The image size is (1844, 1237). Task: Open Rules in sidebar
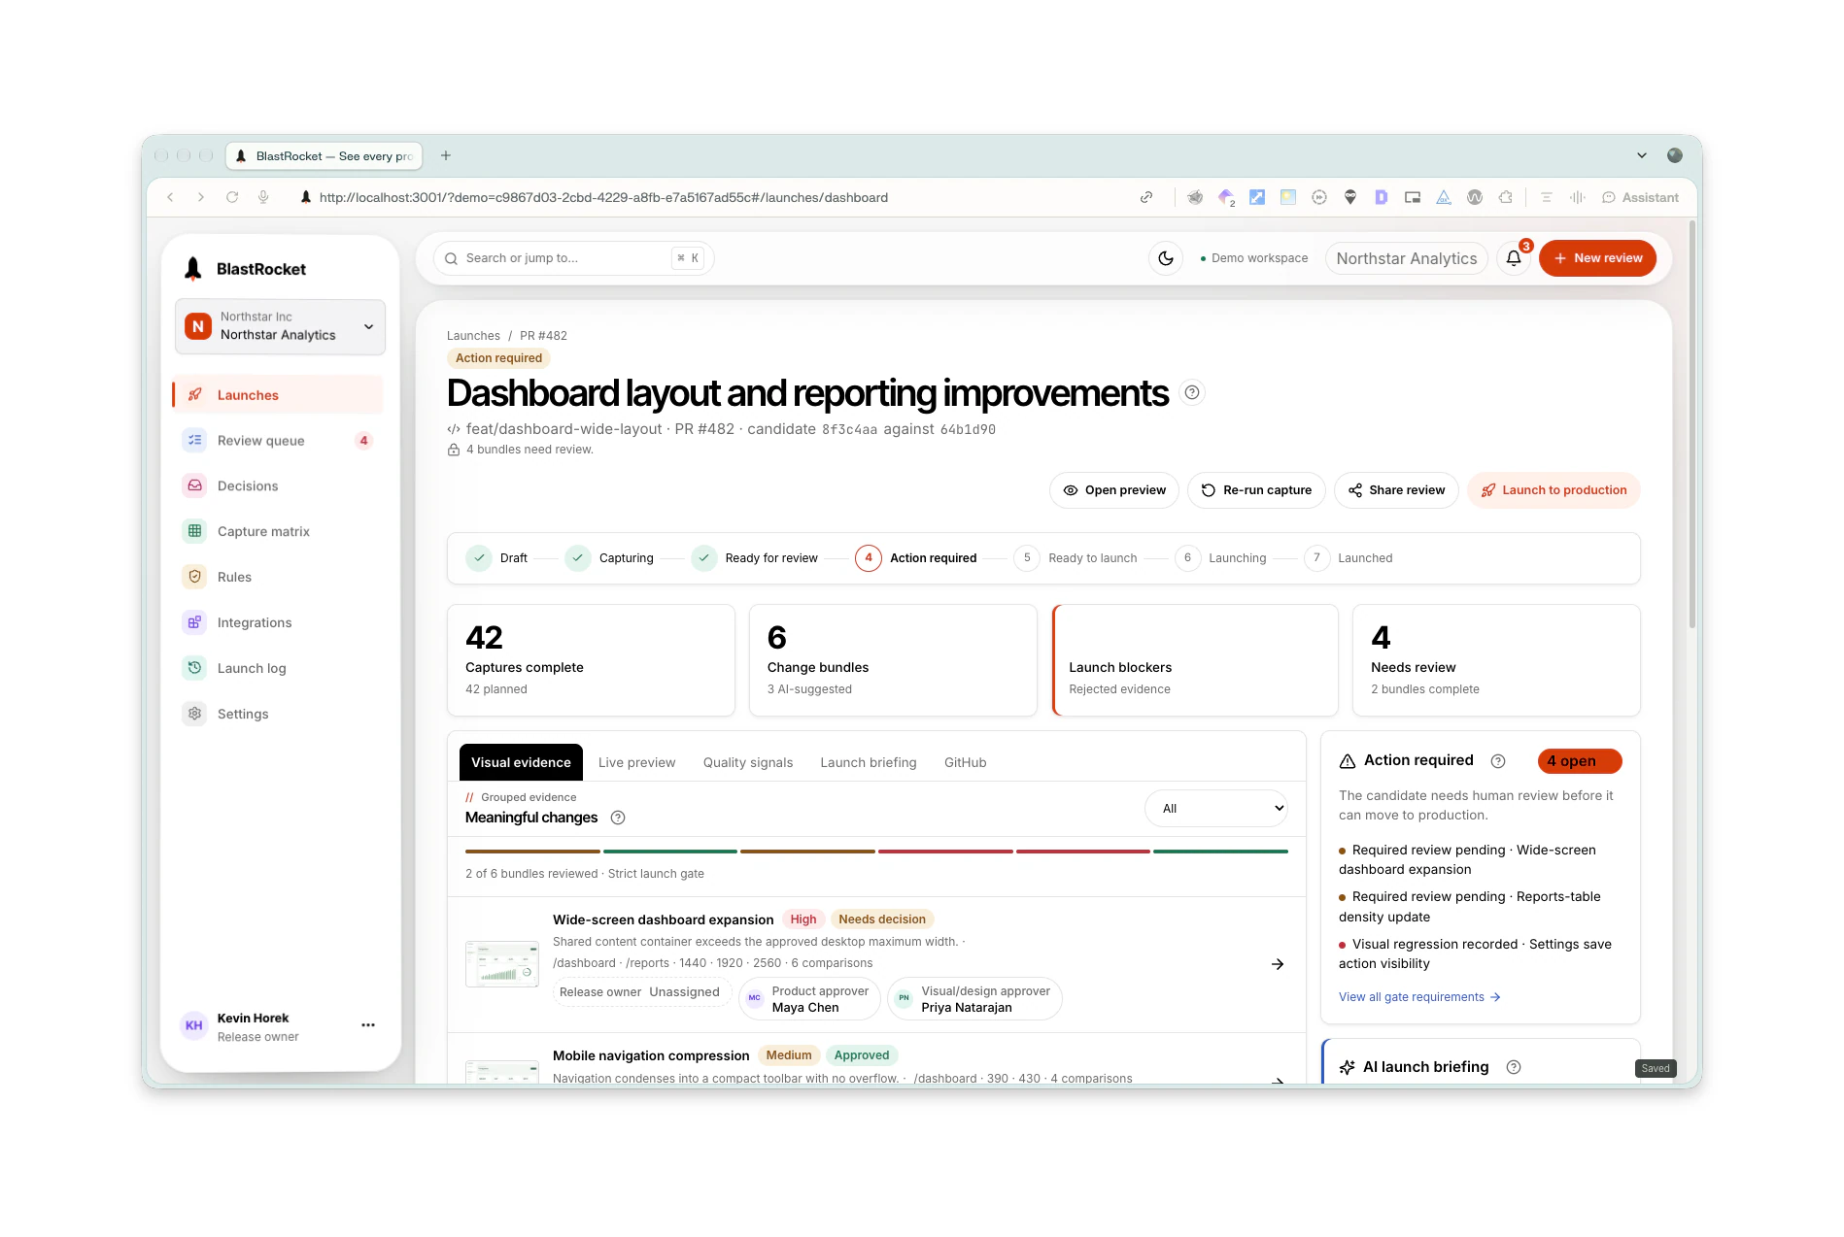pyautogui.click(x=278, y=578)
